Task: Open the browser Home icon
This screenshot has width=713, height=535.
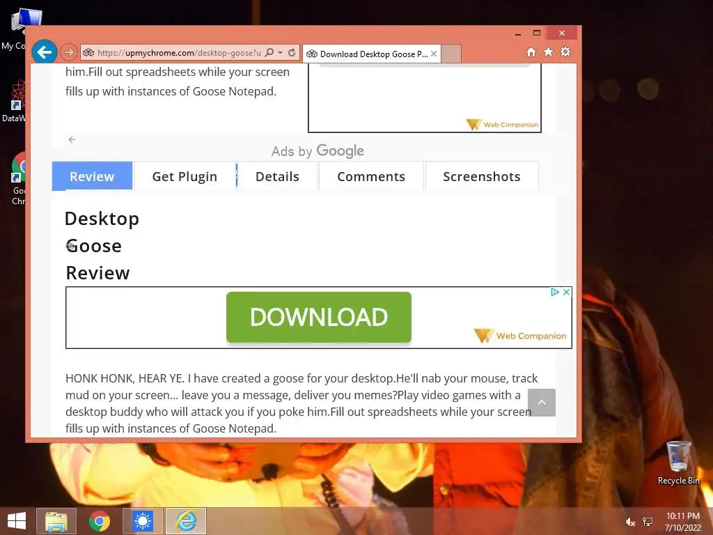Action: click(531, 52)
